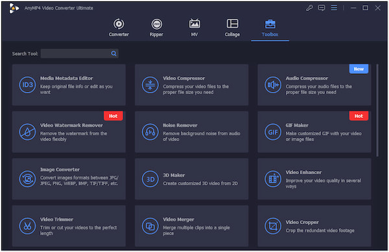Screen dimensions: 389x252
Task: Click the Video Enhancer icon
Action: 273,179
